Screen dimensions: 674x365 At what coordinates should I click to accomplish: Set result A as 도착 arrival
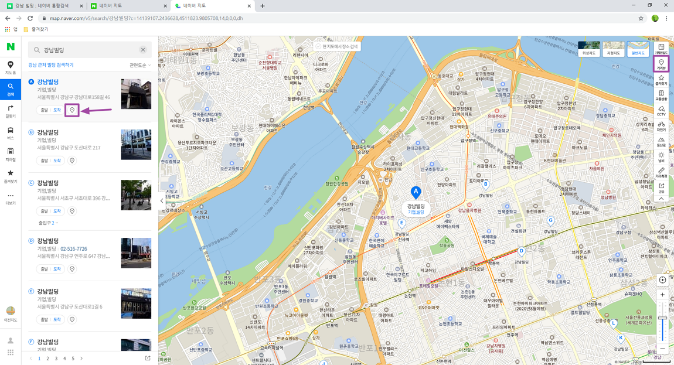pyautogui.click(x=57, y=110)
